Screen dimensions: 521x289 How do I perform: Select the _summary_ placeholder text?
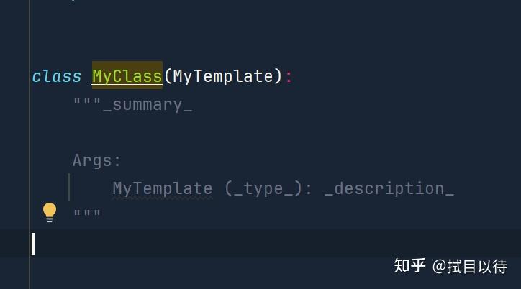pyautogui.click(x=148, y=105)
